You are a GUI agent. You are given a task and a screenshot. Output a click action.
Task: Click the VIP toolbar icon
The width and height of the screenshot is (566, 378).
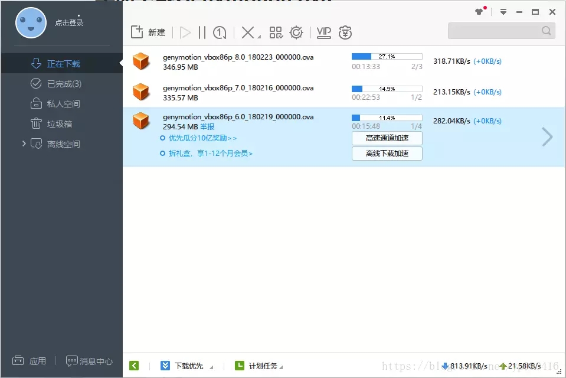point(323,32)
